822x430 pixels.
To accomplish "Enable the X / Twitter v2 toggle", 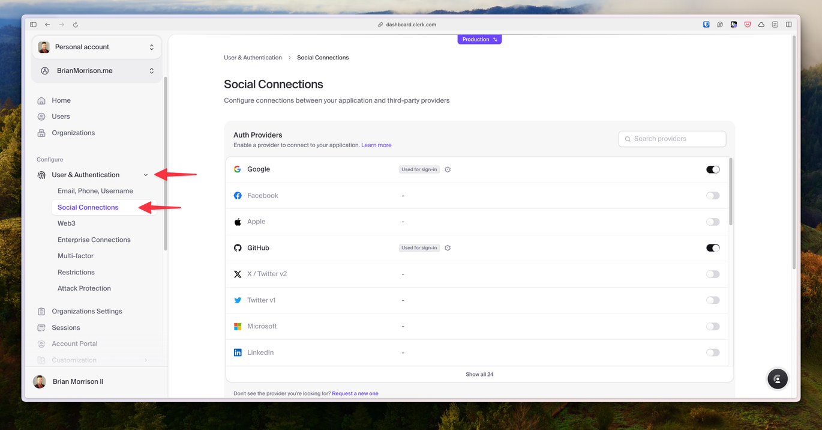I will [x=713, y=274].
